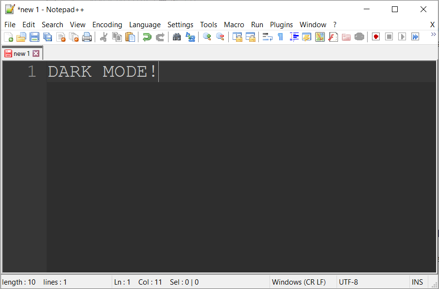Open the Find dialog via binoculars icon
The height and width of the screenshot is (289, 439).
pyautogui.click(x=177, y=36)
